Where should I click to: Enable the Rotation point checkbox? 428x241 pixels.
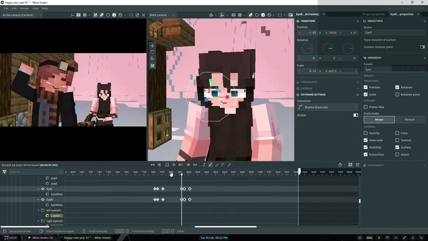tap(397, 94)
